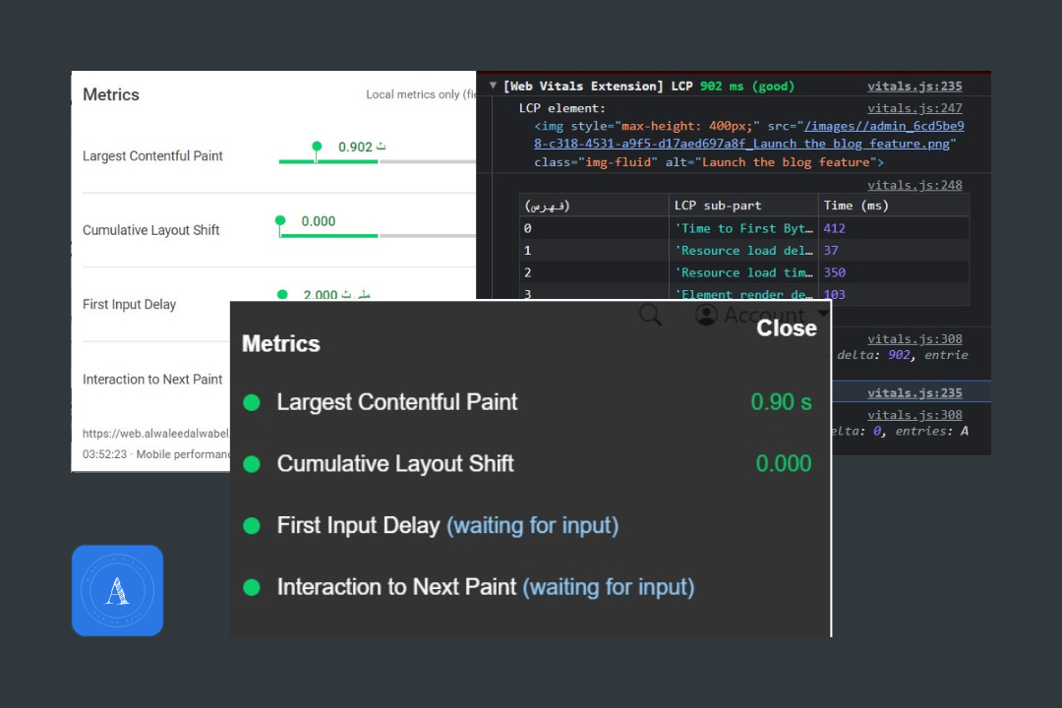Click the '03:52:23 · Mobile performance' footer text
Screen dimensions: 1062x708
click(x=156, y=454)
